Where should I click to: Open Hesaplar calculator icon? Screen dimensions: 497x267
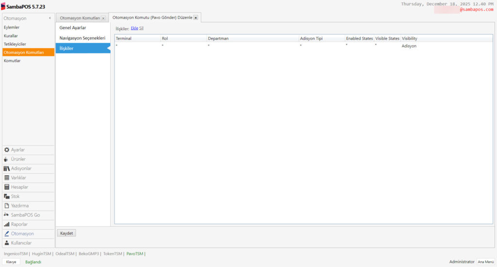coord(7,187)
